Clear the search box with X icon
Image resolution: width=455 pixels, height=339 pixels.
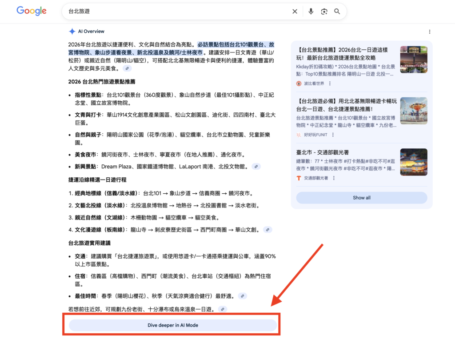coord(295,12)
